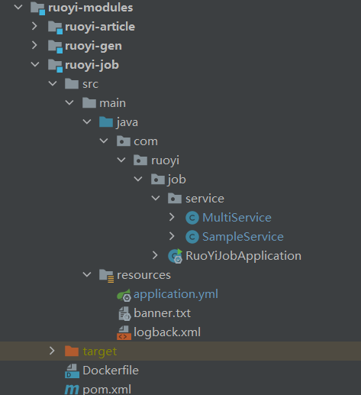
Task: Click the com package icon
Action: click(124, 141)
